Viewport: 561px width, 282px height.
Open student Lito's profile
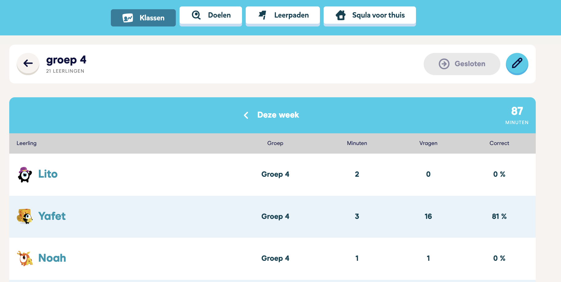coord(48,174)
